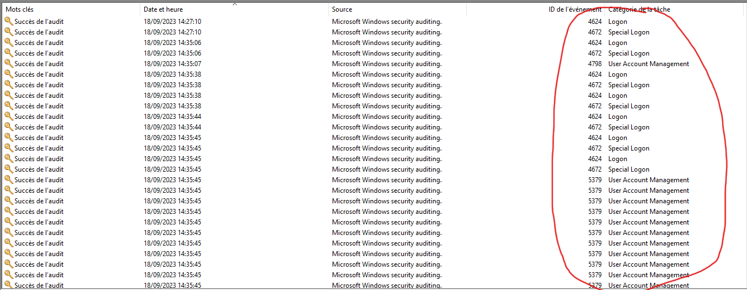The width and height of the screenshot is (747, 290).
Task: Click Source cell in the 14:35:07 row
Action: 387,64
